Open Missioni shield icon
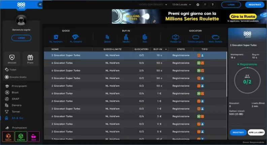The height and width of the screenshot is (145, 267). click(12, 57)
